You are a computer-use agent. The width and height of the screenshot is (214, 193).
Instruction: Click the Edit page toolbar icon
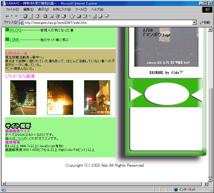[x=85, y=16]
